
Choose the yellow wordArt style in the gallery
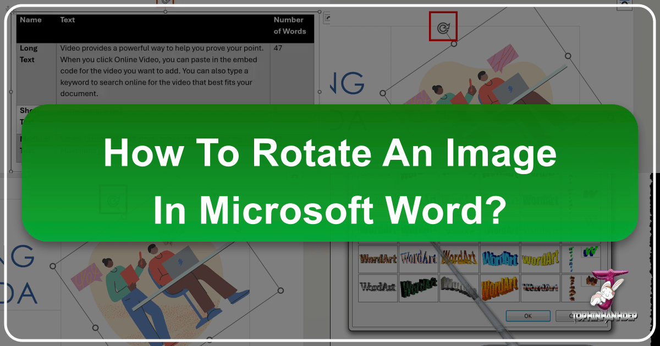point(540,259)
